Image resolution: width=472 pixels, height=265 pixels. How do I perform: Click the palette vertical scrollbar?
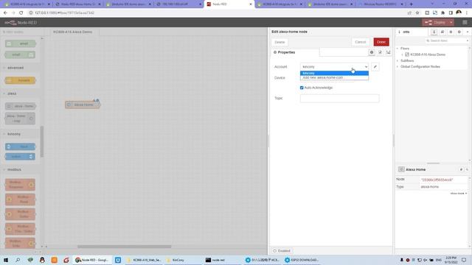pyautogui.click(x=42, y=141)
